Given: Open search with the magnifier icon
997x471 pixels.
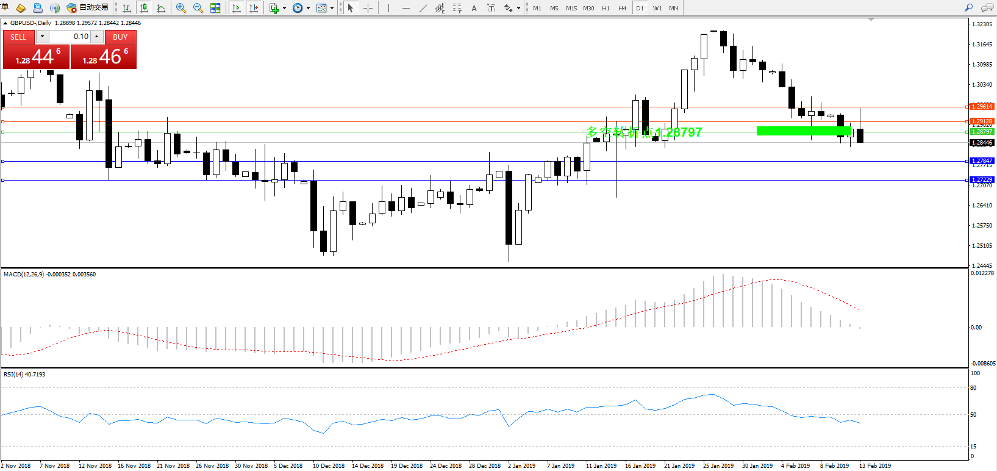Looking at the screenshot, I should (968, 8).
